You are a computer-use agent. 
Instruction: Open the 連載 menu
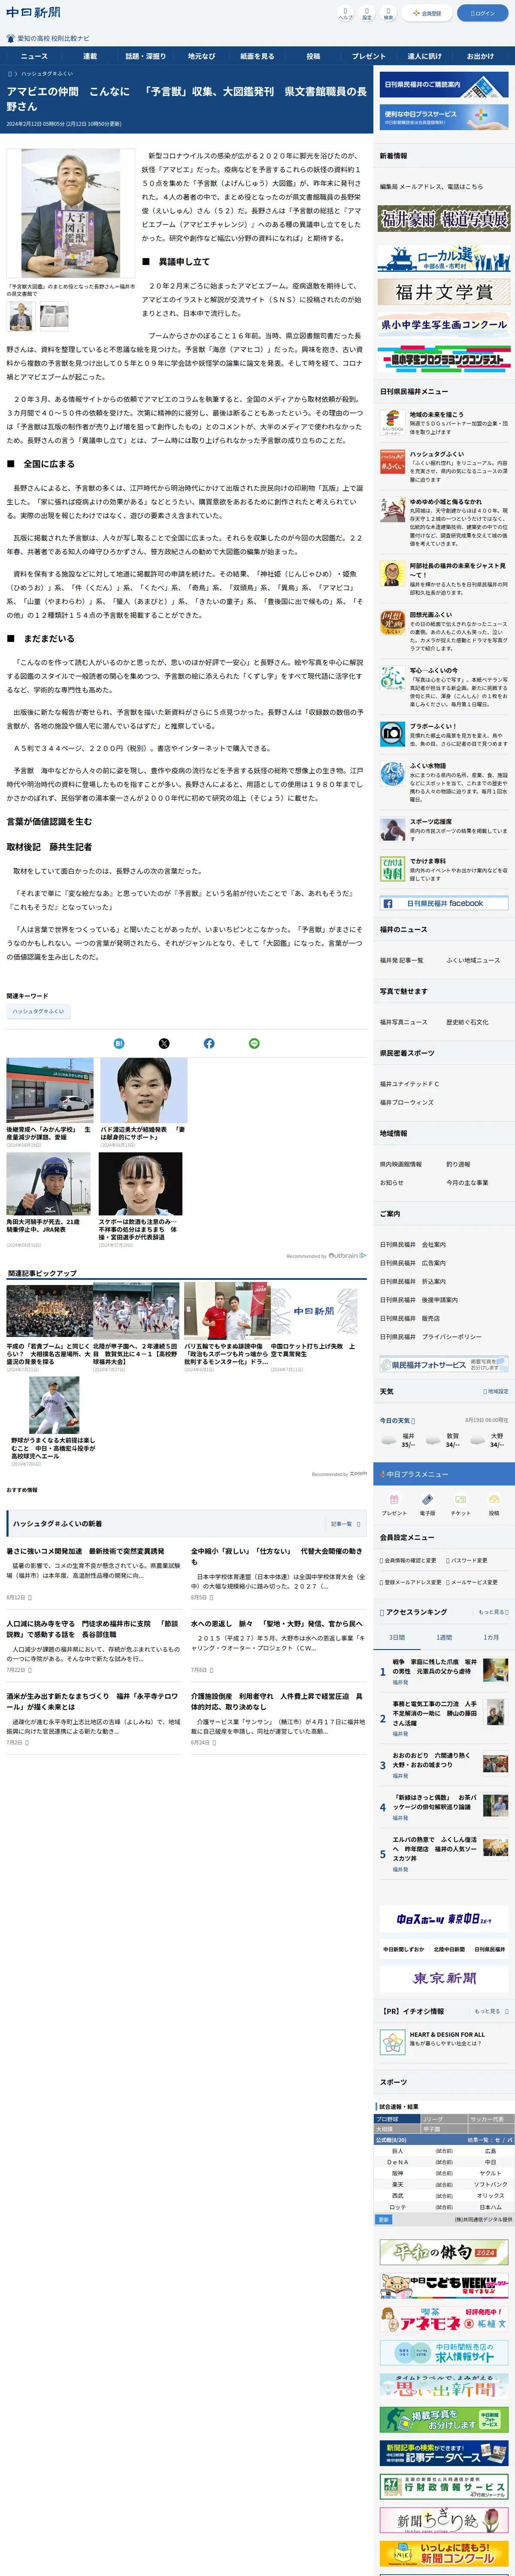[x=90, y=56]
